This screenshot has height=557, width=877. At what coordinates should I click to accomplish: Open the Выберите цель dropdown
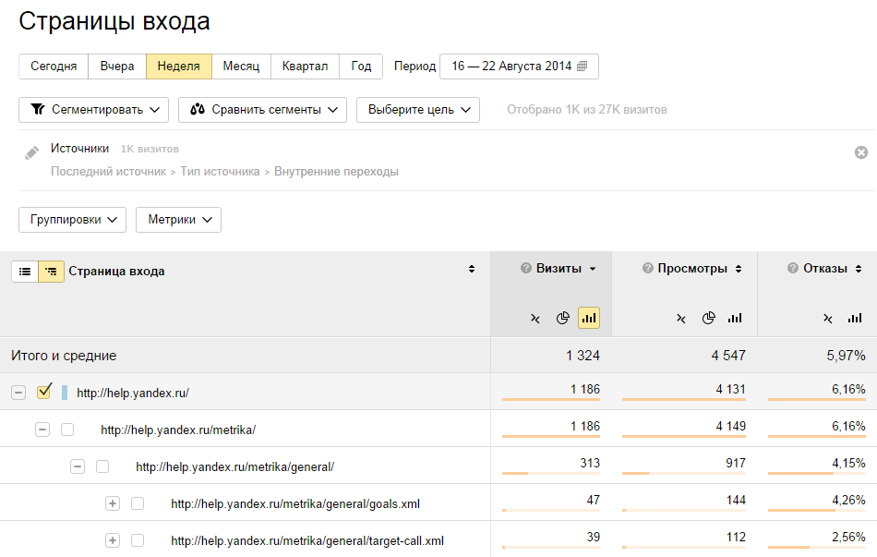point(418,110)
